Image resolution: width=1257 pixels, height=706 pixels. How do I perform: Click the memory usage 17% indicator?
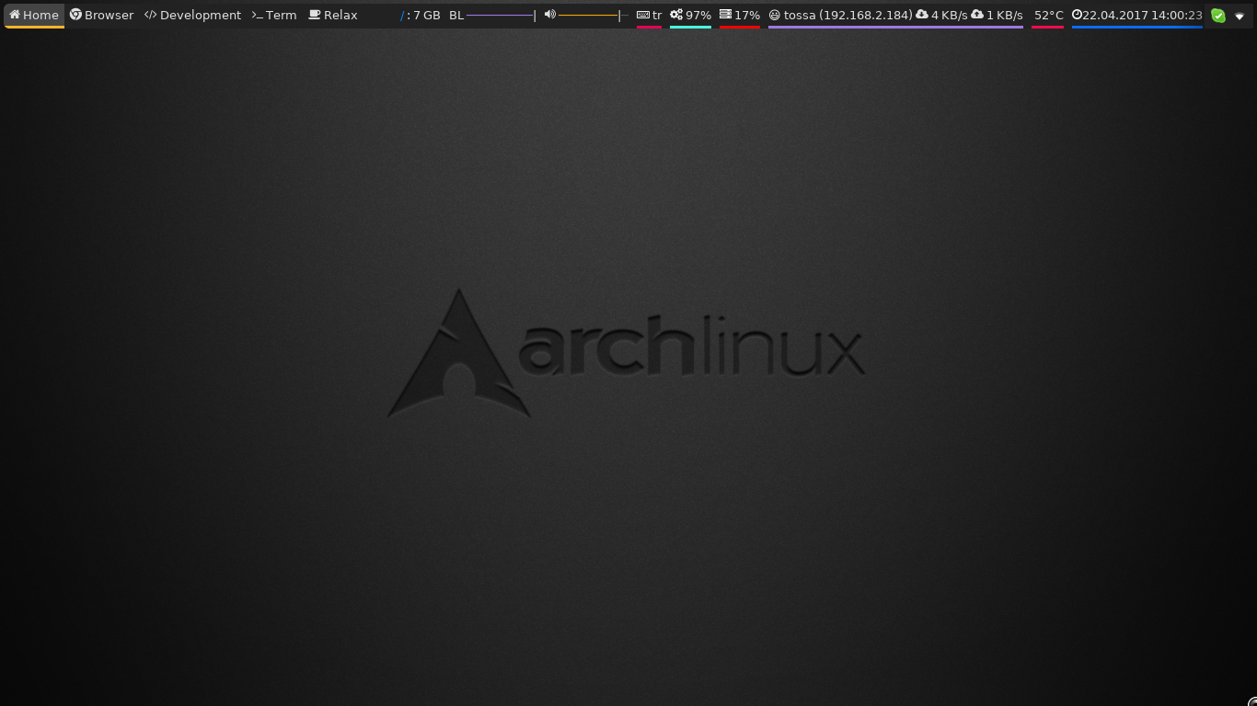[740, 15]
